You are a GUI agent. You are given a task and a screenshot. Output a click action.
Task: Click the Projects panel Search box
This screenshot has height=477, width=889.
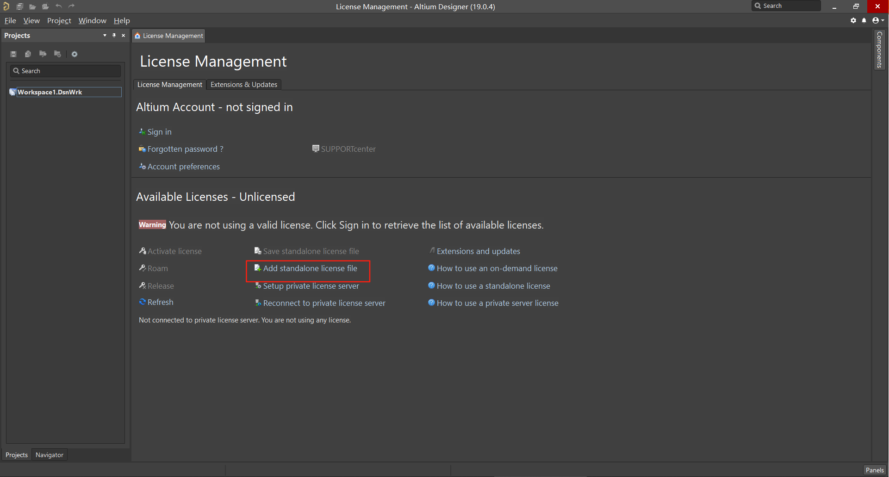click(65, 71)
